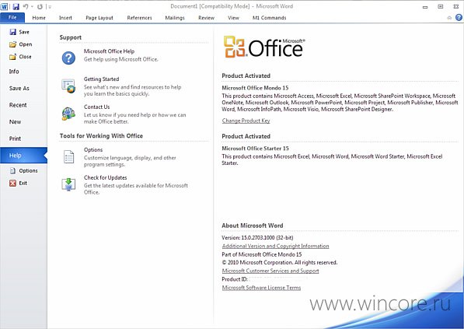Click the Contact Us globe icon

(x=68, y=114)
